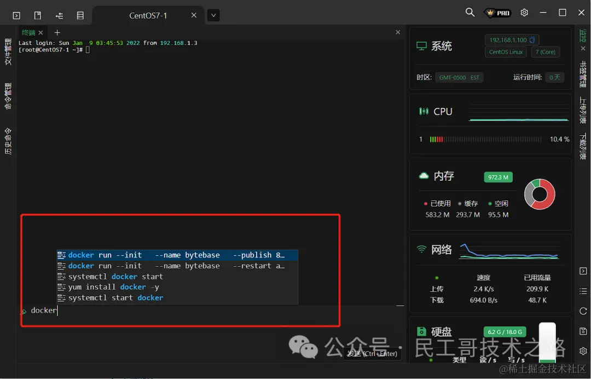This screenshot has height=379, width=591.
Task: Click the network traffic line chart
Action: point(509,251)
